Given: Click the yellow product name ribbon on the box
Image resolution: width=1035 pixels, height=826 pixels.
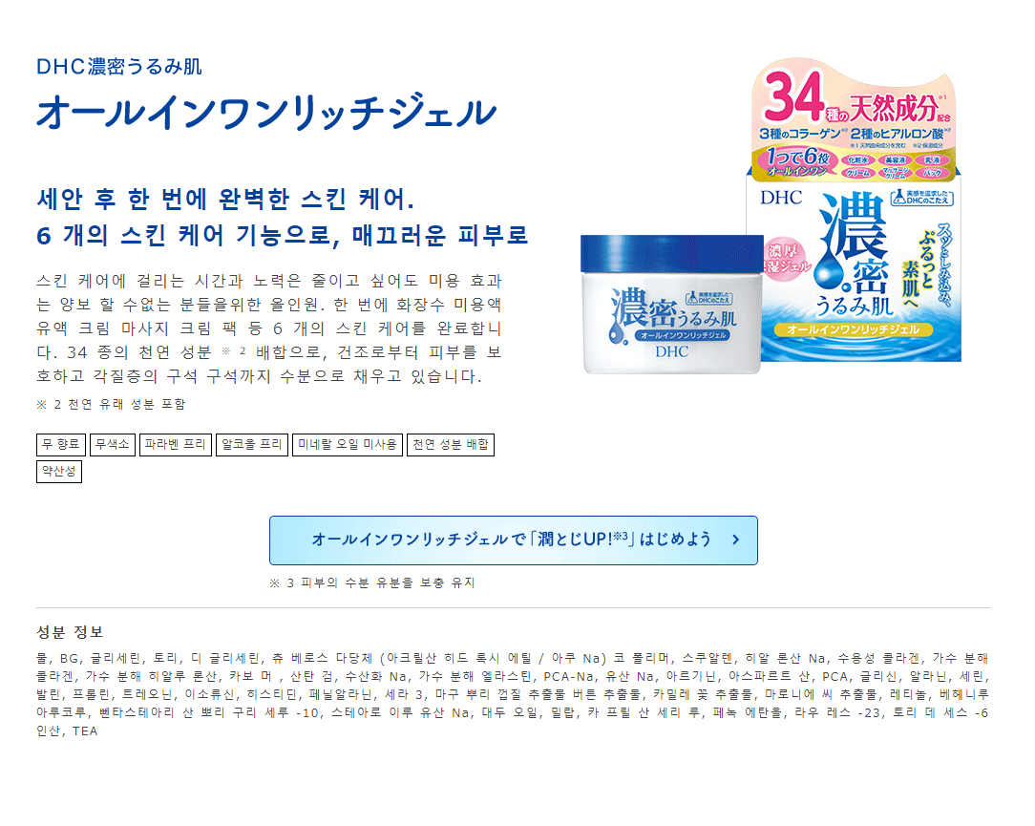Looking at the screenshot, I should click(x=854, y=329).
